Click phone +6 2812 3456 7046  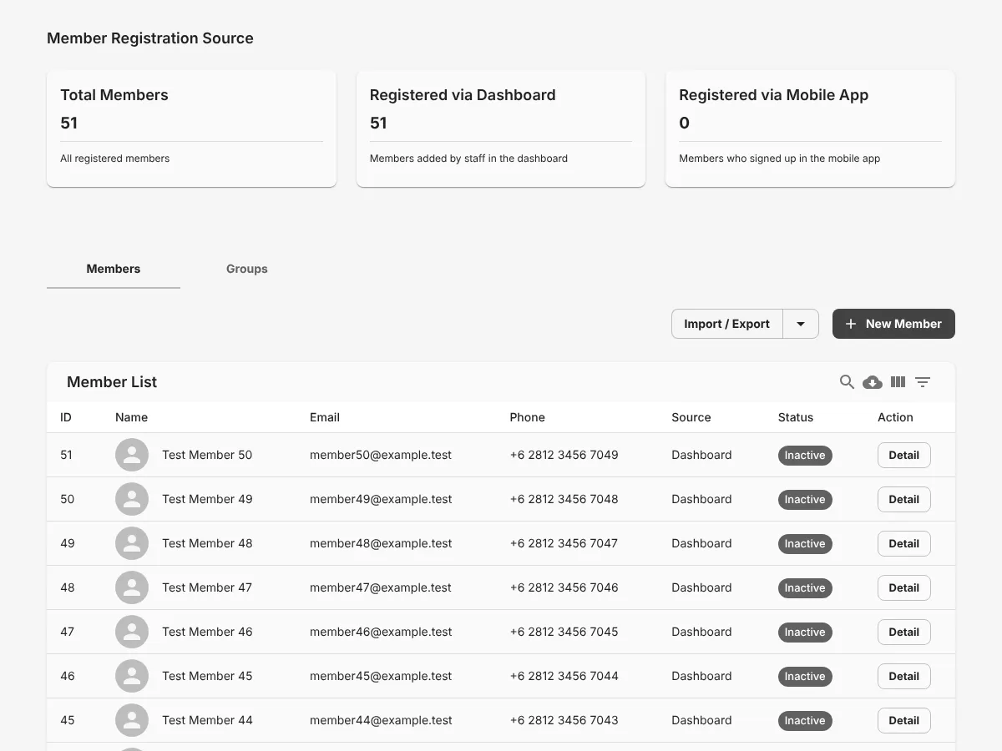pos(564,587)
